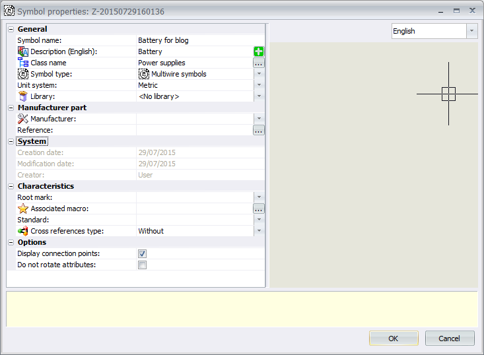484x355 pixels.
Task: Click the symbol preview crosshair
Action: tap(448, 94)
